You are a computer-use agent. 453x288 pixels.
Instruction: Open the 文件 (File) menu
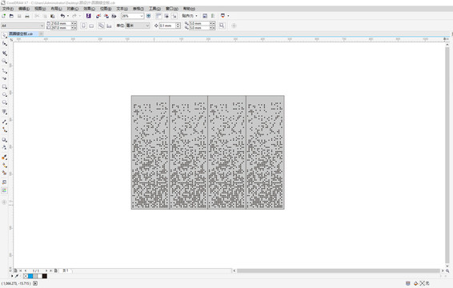pyautogui.click(x=8, y=9)
